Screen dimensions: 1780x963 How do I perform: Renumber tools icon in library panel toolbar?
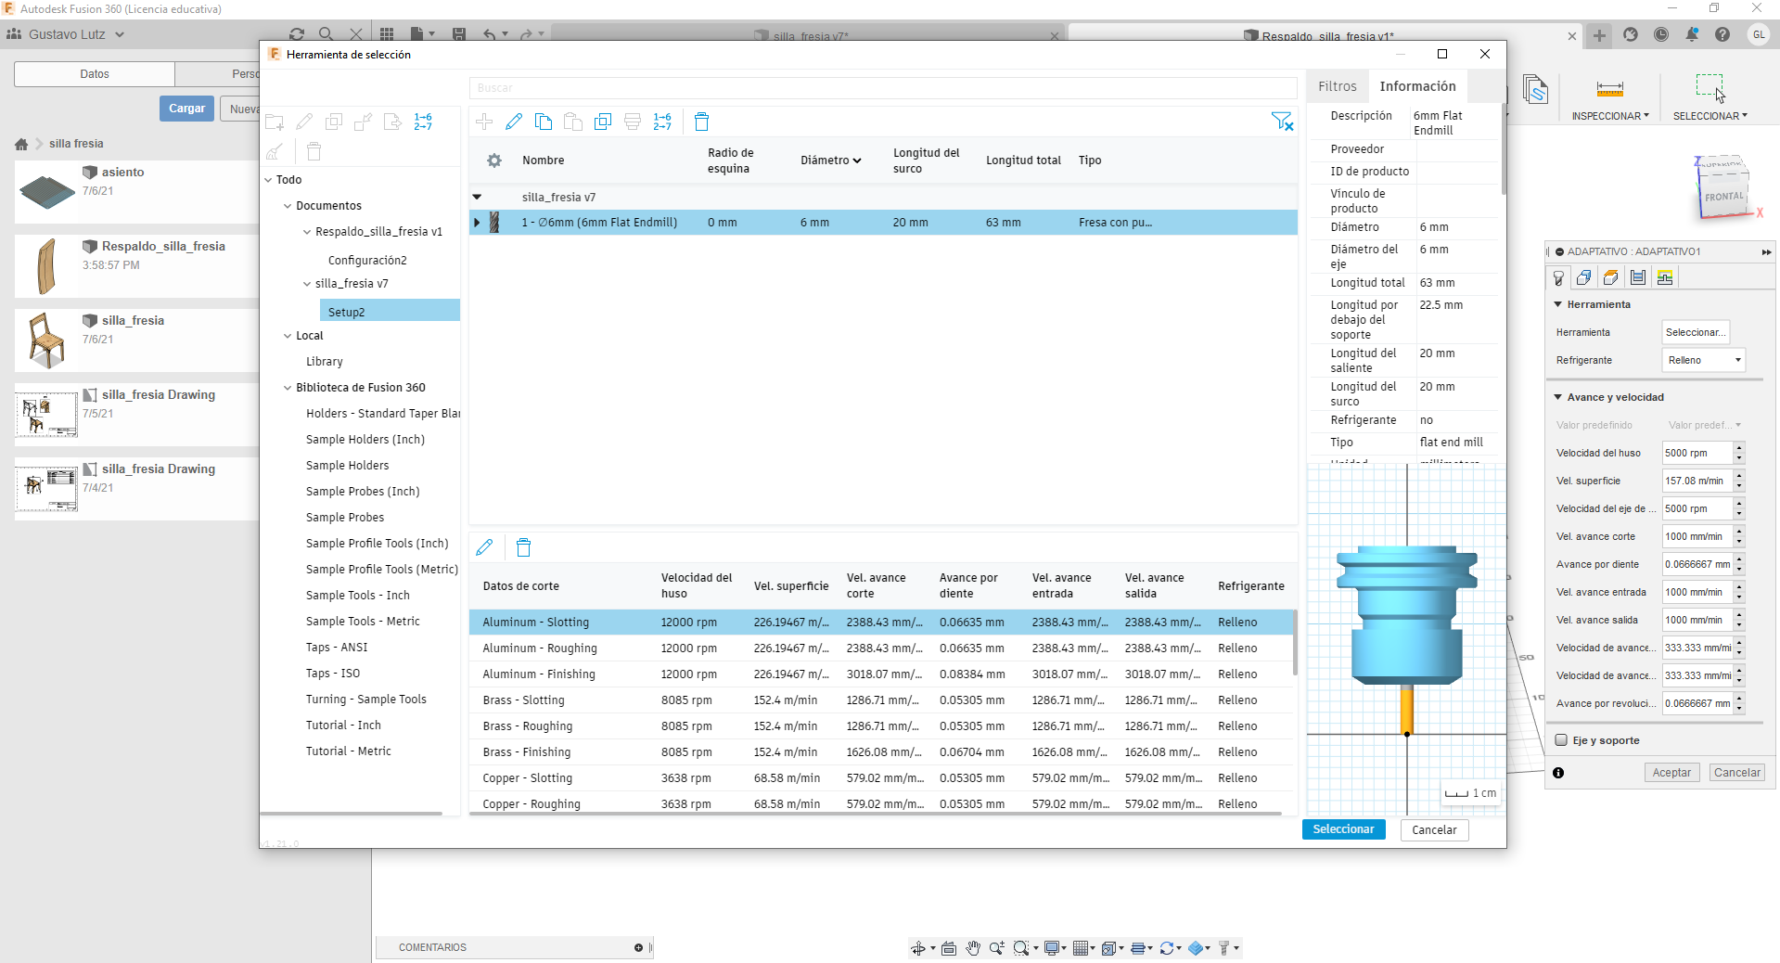tap(423, 122)
